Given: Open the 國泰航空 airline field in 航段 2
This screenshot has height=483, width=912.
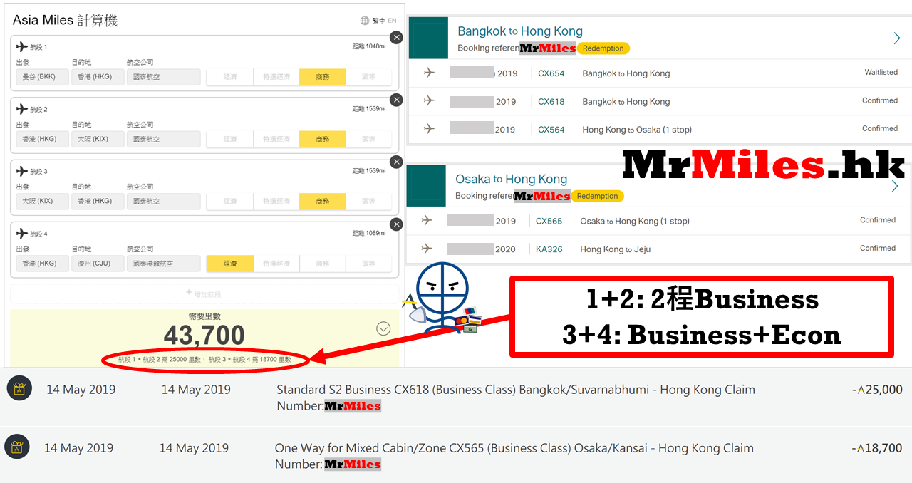Looking at the screenshot, I should [x=163, y=139].
